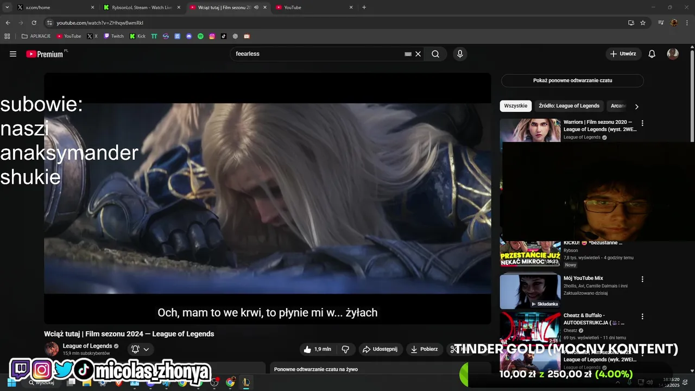
Task: Close the RybsonLoL Stream tab
Action: click(179, 8)
